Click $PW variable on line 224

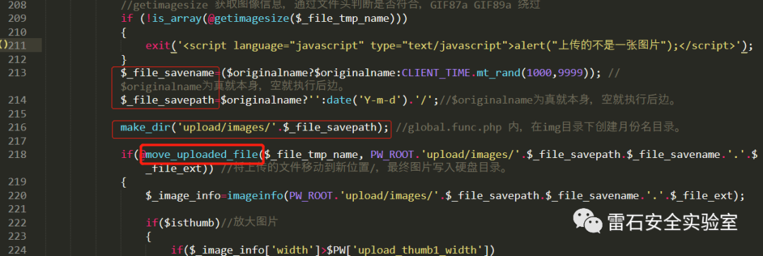[336, 250]
